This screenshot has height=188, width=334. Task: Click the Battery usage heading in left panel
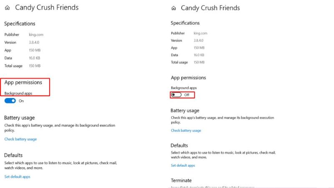(19, 118)
